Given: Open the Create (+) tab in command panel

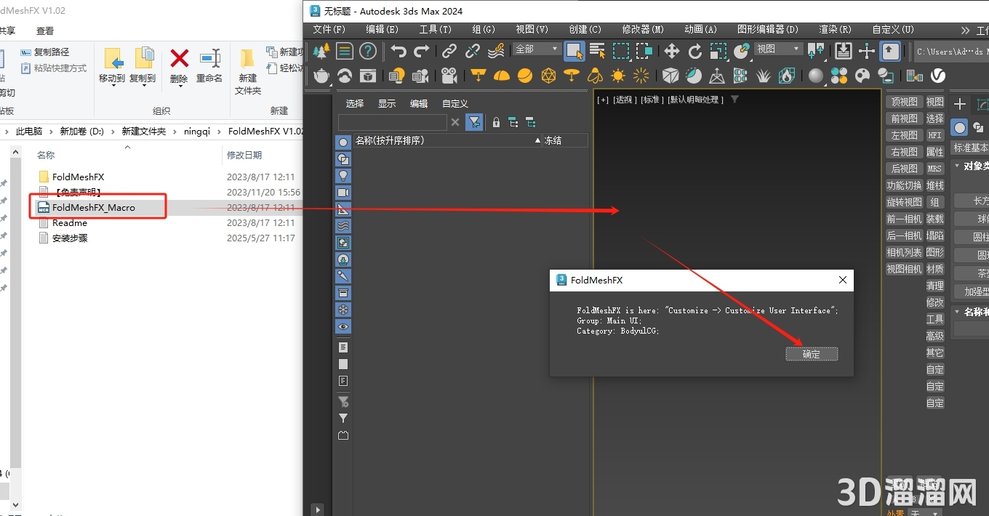Looking at the screenshot, I should point(960,105).
